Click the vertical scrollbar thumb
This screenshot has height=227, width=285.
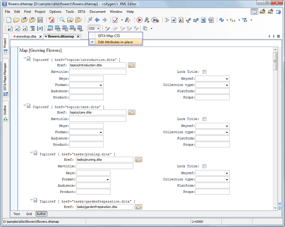point(275,61)
